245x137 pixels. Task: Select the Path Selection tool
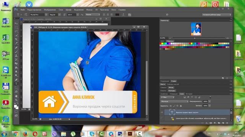(x=16, y=88)
